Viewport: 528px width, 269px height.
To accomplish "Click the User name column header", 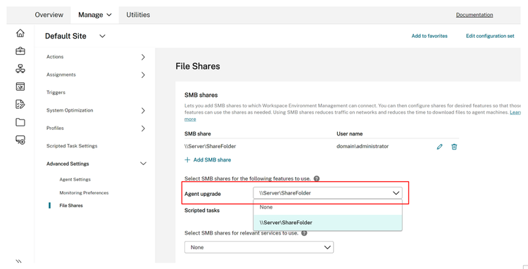I will point(349,133).
